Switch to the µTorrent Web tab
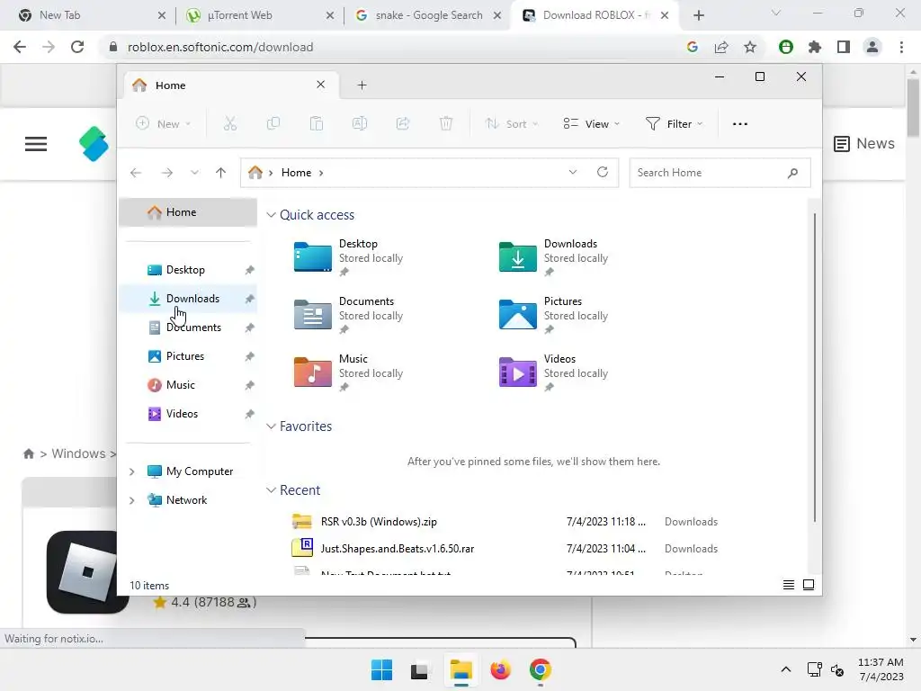 point(258,15)
